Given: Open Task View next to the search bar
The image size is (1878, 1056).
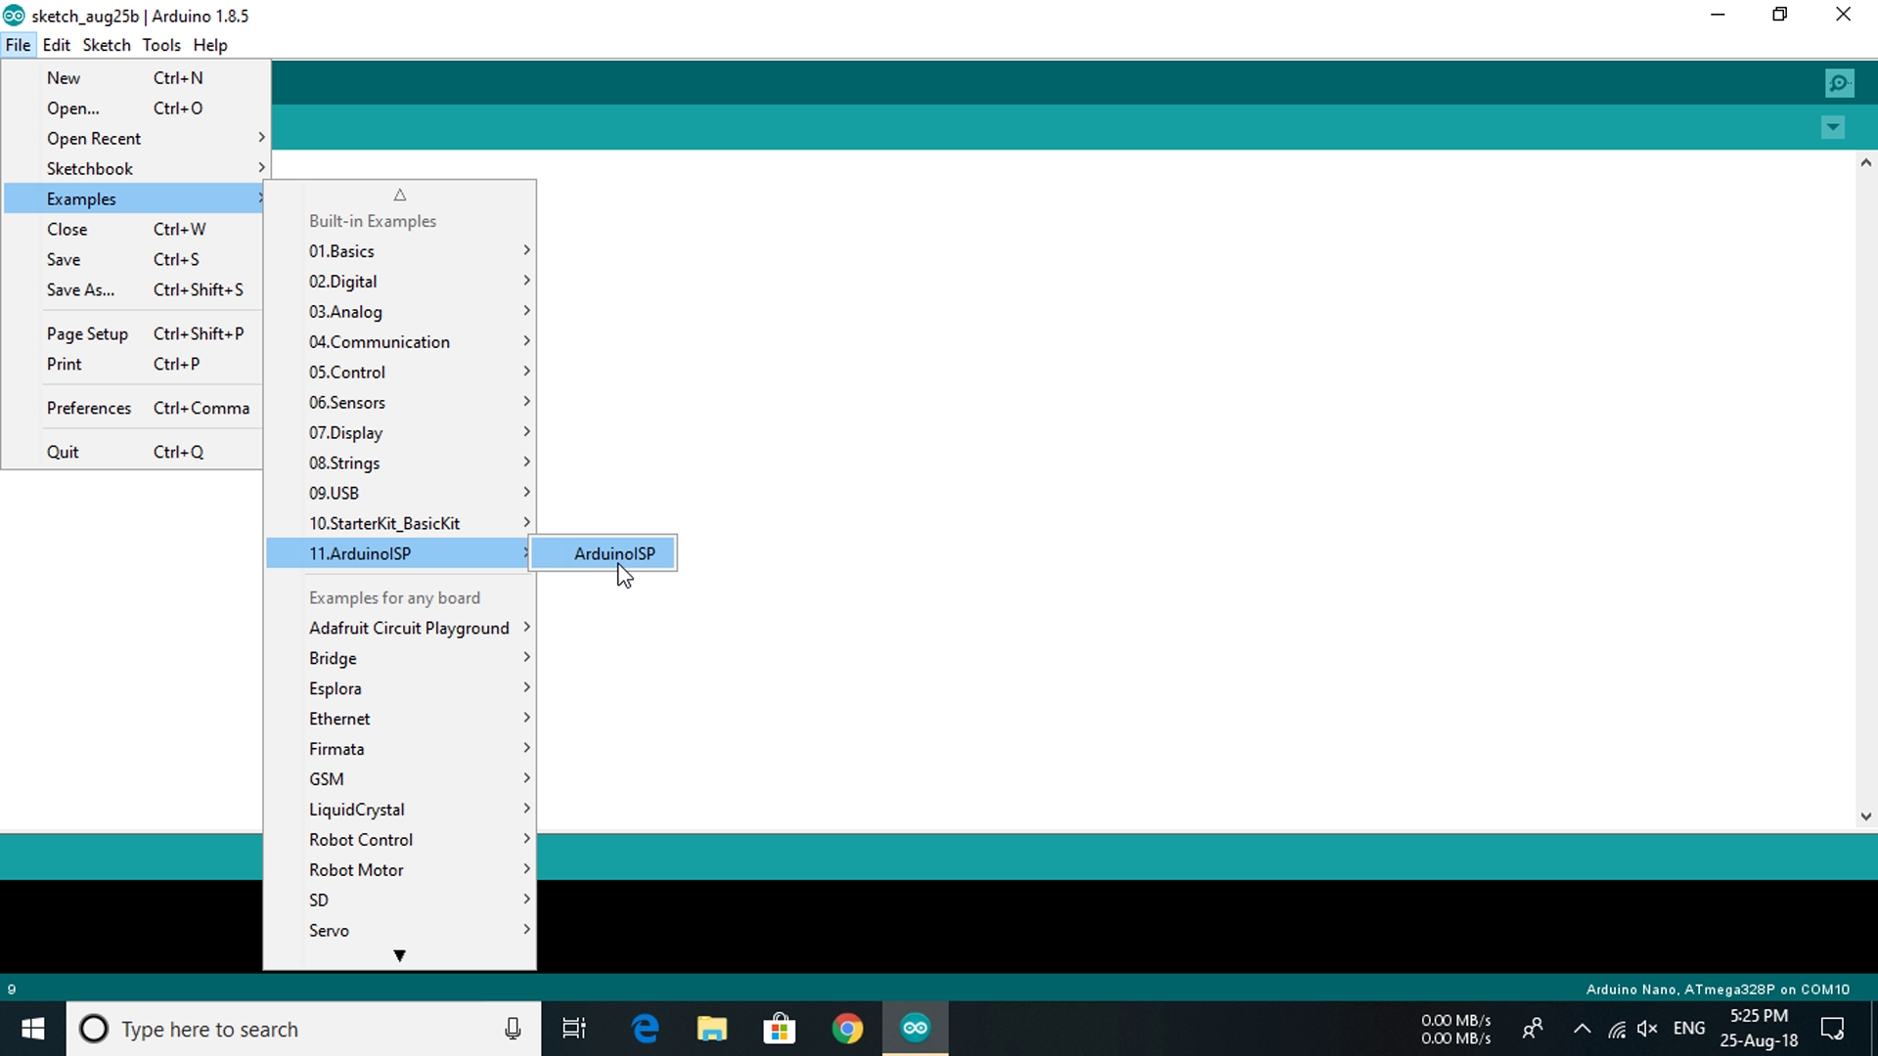Looking at the screenshot, I should tap(573, 1028).
